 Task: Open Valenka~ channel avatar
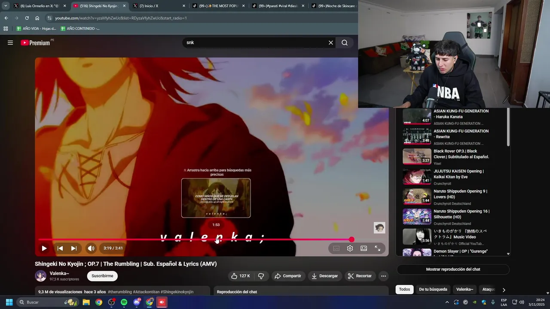[x=41, y=276]
